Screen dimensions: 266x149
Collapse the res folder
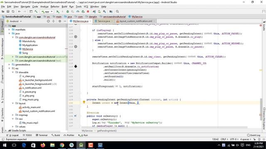click(9, 68)
